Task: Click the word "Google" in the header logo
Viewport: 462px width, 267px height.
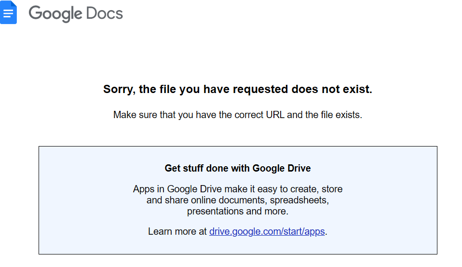Action: 54,13
